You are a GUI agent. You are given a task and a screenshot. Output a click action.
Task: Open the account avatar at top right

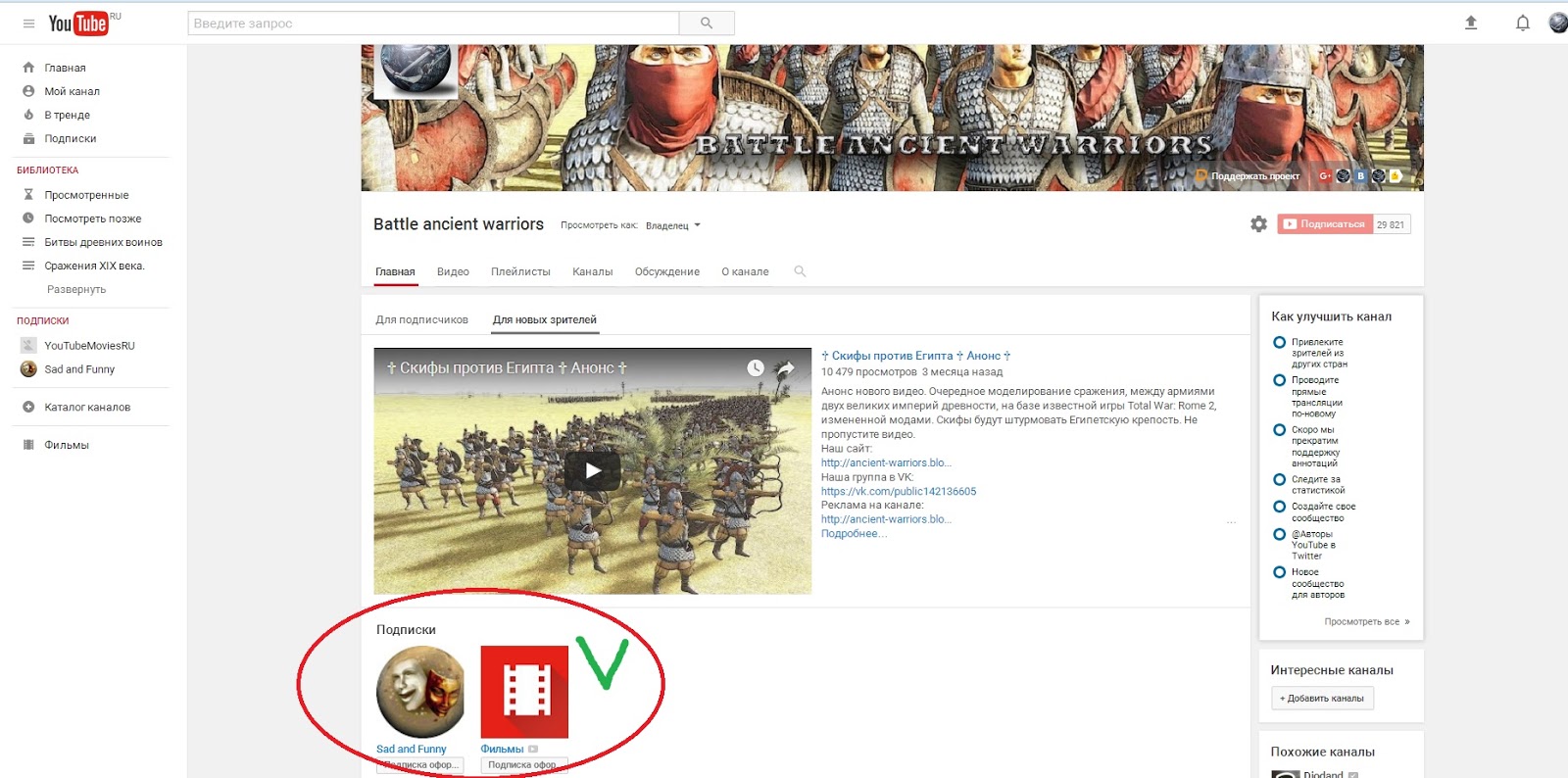pyautogui.click(x=1558, y=23)
